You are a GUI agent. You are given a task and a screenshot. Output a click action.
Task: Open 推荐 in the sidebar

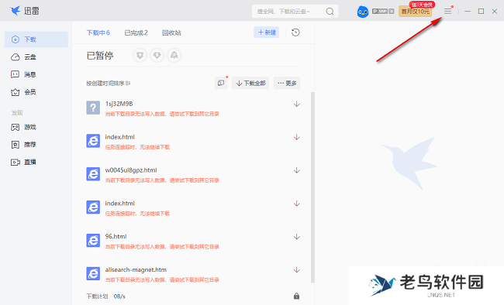24,145
